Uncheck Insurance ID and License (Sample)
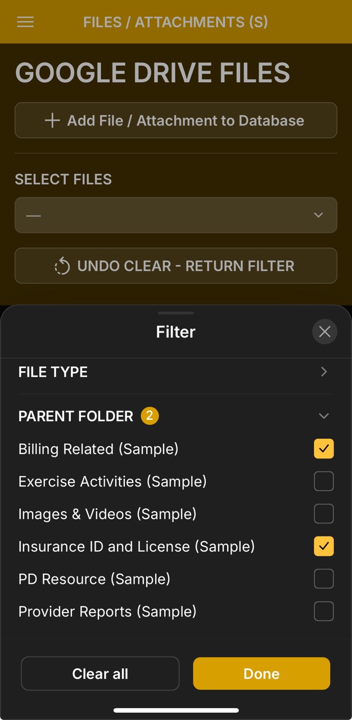The height and width of the screenshot is (720, 352). (324, 546)
